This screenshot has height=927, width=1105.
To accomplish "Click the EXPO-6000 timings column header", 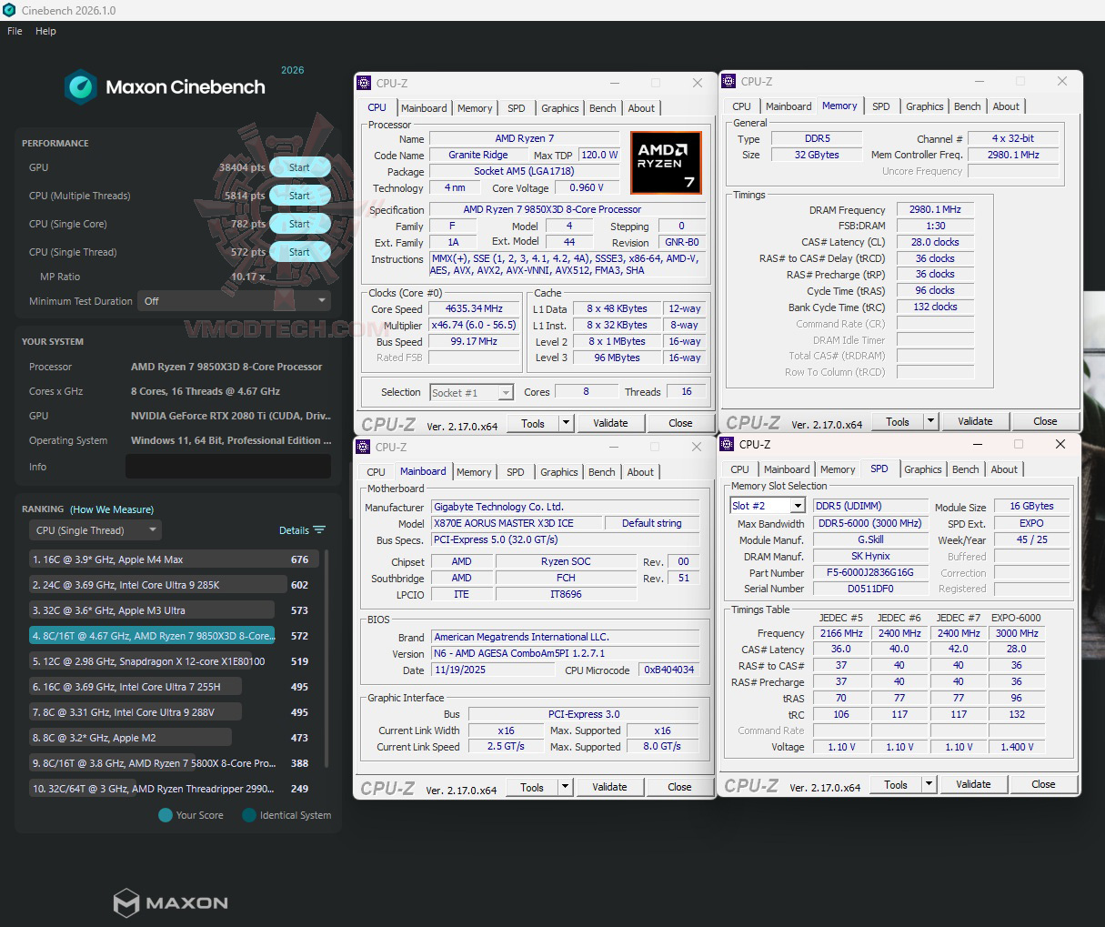I will [x=1016, y=618].
